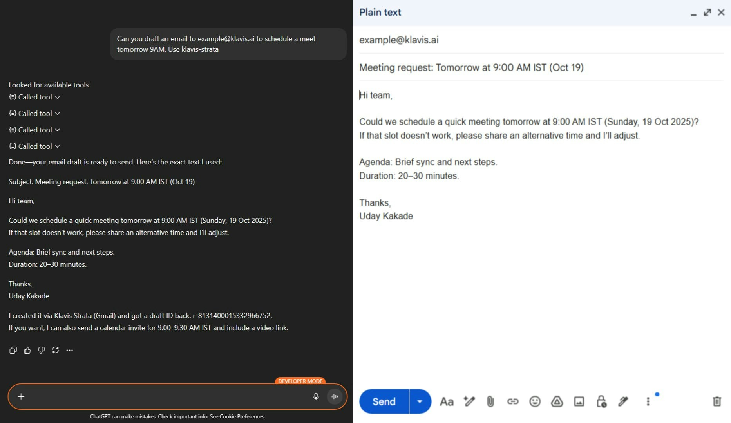
Task: Toggle formatting options Aa
Action: click(447, 401)
